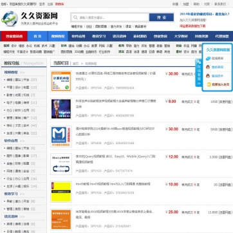Click the 登录 login link at top
233x233 pixels.
(42, 4)
